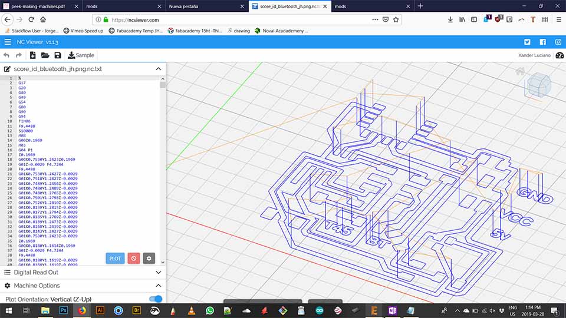Open the Fabacademy Temp JH bookmark
Image resolution: width=566 pixels, height=318 pixels.
pyautogui.click(x=136, y=31)
